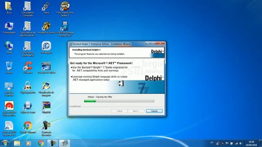Launch the Navegador desktop shortcut

46,48
